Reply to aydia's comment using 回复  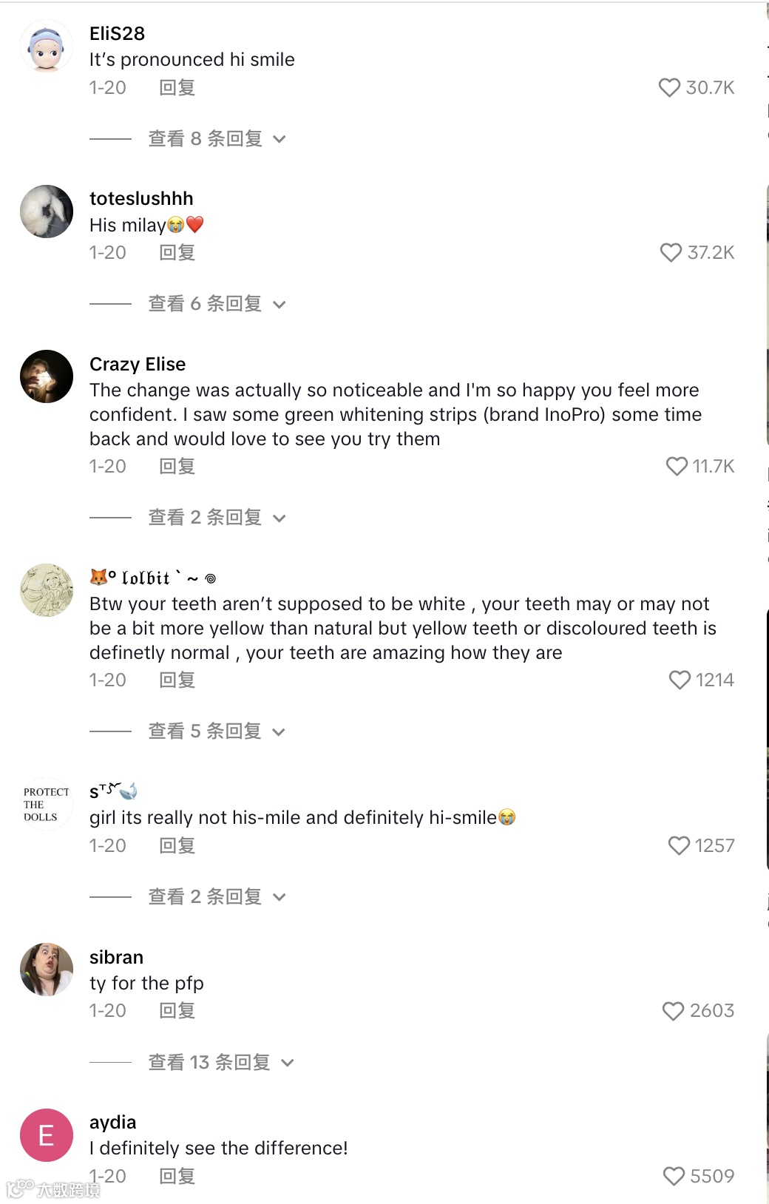(177, 1176)
